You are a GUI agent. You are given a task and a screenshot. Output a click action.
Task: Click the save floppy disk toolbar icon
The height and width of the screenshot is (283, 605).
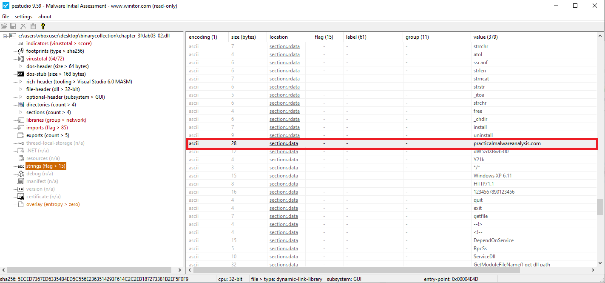click(14, 26)
